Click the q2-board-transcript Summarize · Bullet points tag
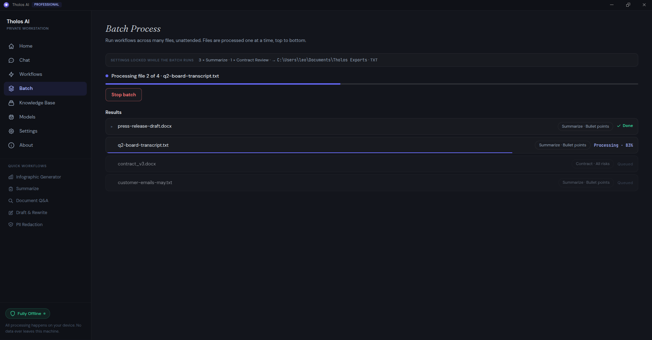This screenshot has height=340, width=652. pos(563,145)
